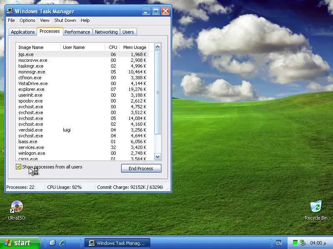Select the VistaDrive.exe process

point(82,83)
